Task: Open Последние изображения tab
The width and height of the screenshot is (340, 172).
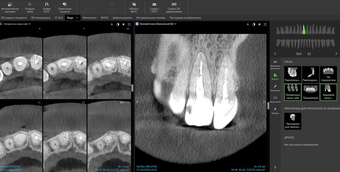Action: (x=185, y=17)
